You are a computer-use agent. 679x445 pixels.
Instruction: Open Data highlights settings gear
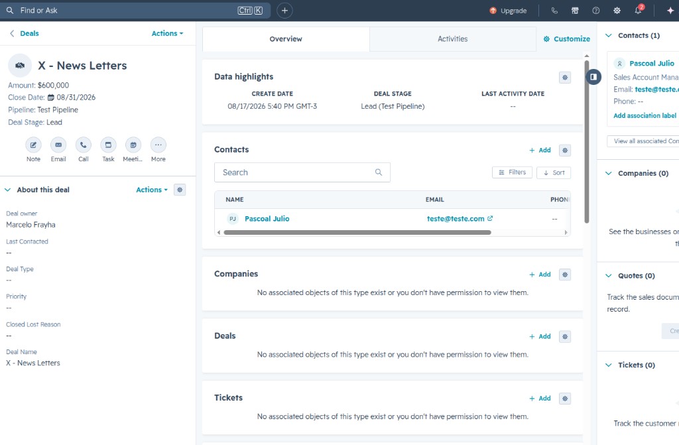565,78
